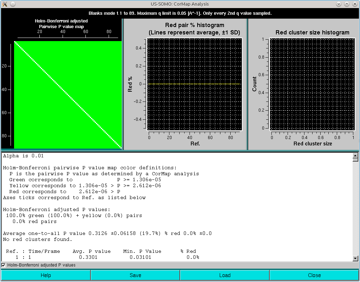The height and width of the screenshot is (282, 360).
Task: Click the text area scrollbar down arrow
Action: [x=356, y=258]
